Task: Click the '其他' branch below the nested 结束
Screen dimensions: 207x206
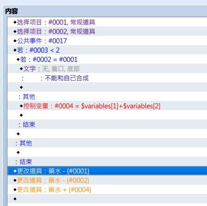Action: (x=26, y=143)
